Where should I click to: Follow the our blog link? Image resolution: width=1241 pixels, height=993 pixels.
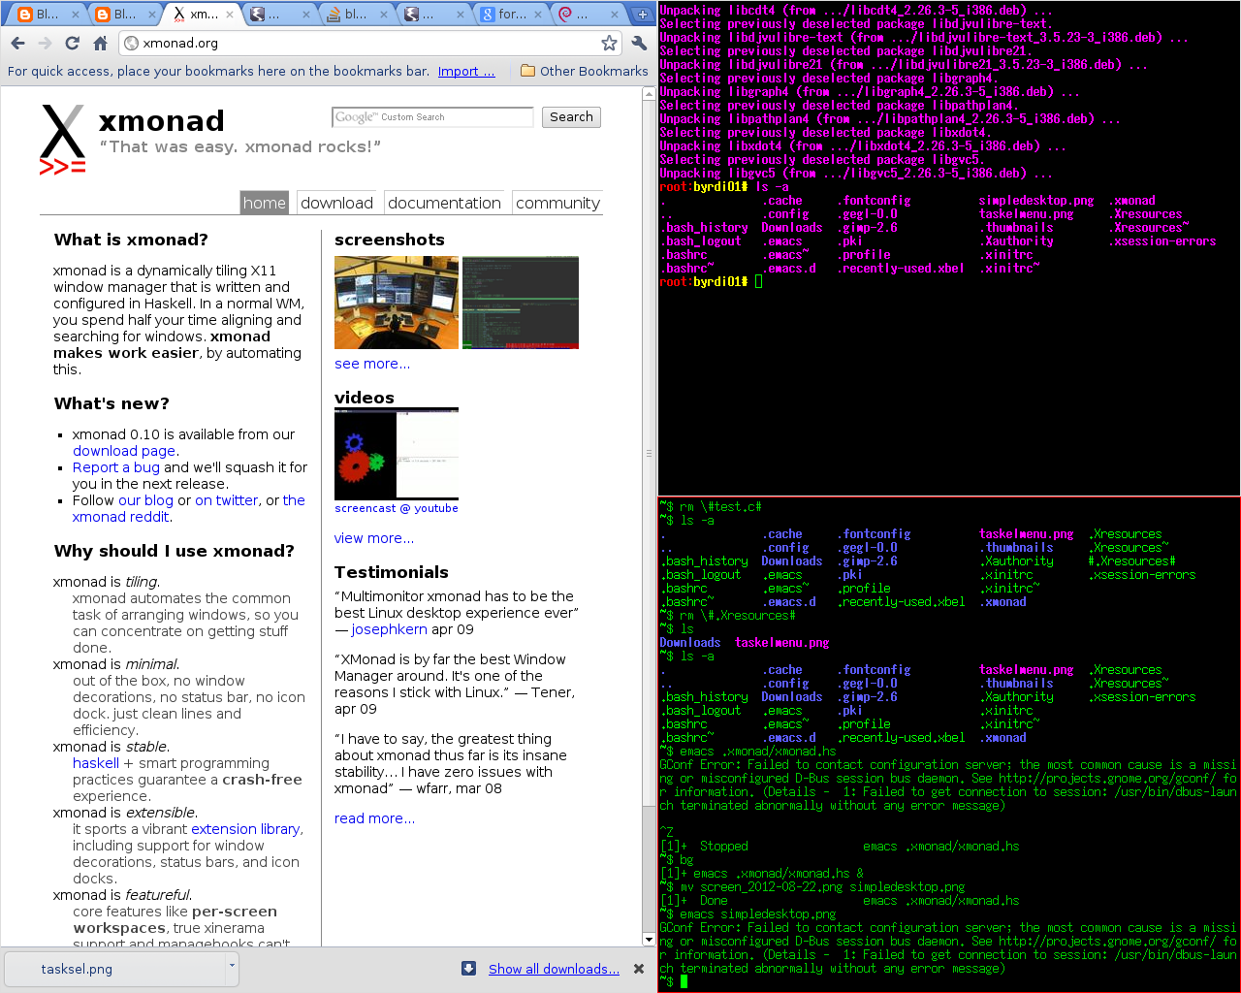coord(145,500)
